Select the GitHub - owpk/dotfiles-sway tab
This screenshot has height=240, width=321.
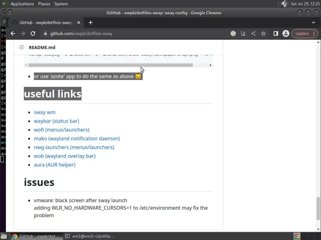click(x=45, y=22)
